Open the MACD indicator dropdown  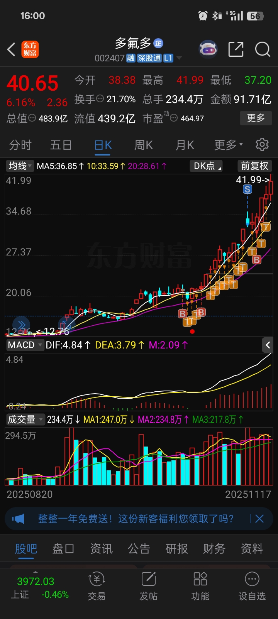tap(25, 345)
